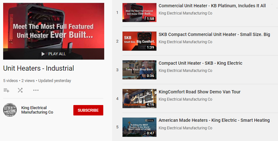
Task: Click the shuffle play icon
Action: click(x=20, y=90)
